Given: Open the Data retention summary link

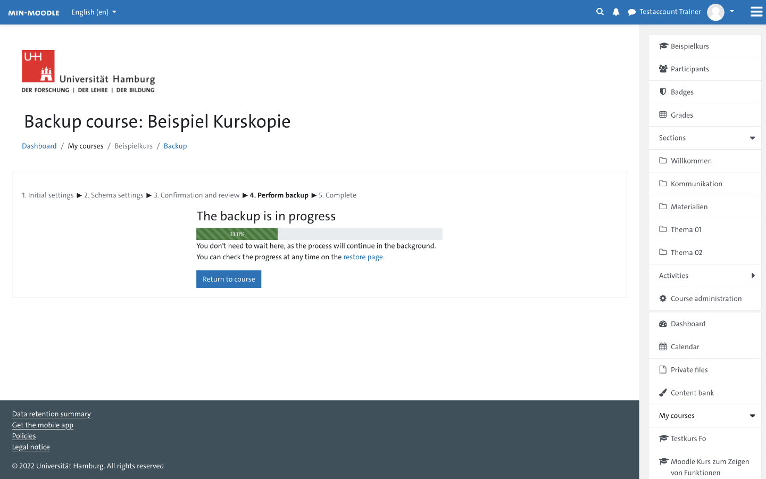Looking at the screenshot, I should tap(52, 414).
